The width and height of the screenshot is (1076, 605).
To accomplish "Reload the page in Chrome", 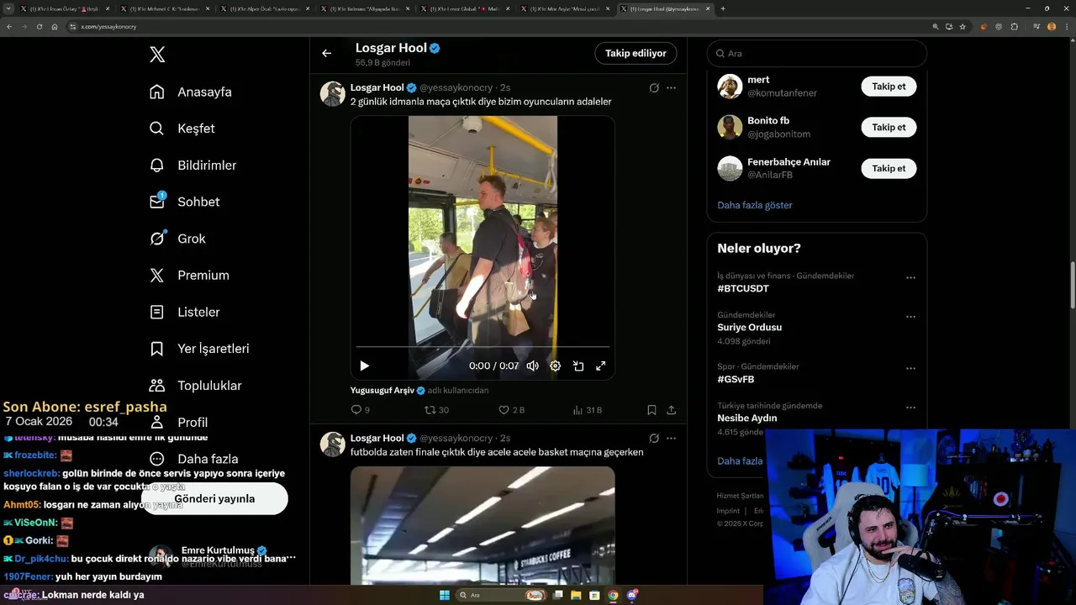I will [x=39, y=27].
